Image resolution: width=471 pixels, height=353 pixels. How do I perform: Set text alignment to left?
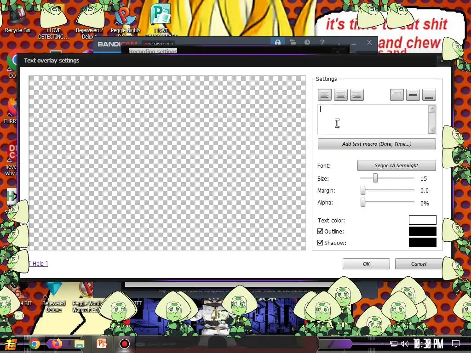(324, 95)
